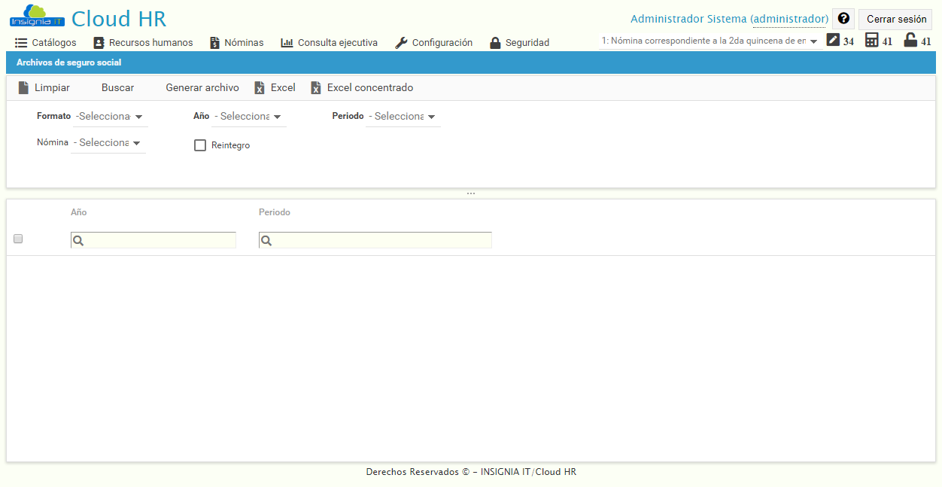Image resolution: width=942 pixels, height=487 pixels.
Task: Select the Limpiar page icon
Action: click(x=23, y=87)
